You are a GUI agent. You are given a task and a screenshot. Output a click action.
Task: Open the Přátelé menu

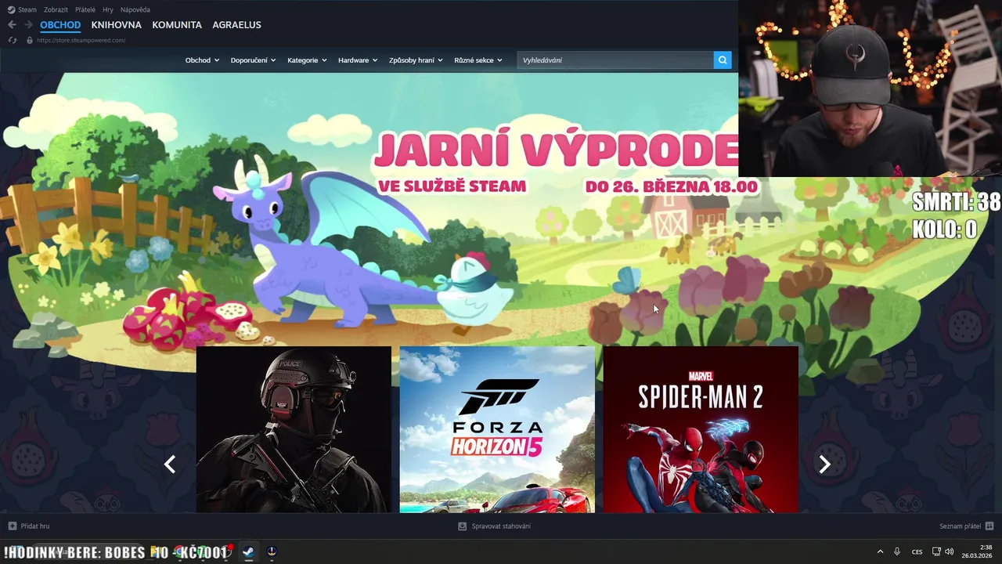coord(85,9)
